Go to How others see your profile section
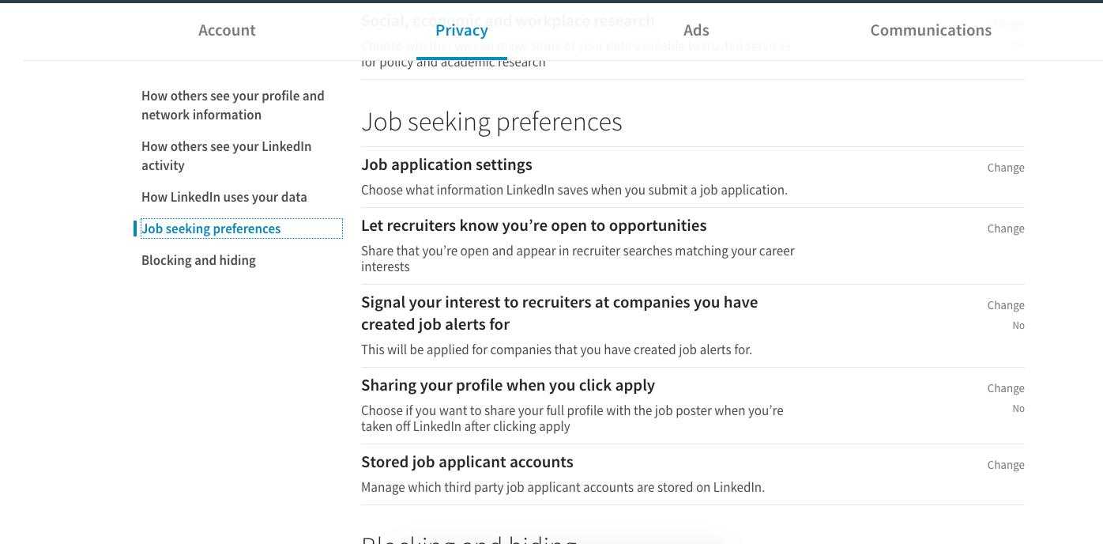Viewport: 1103px width, 544px height. [x=233, y=105]
